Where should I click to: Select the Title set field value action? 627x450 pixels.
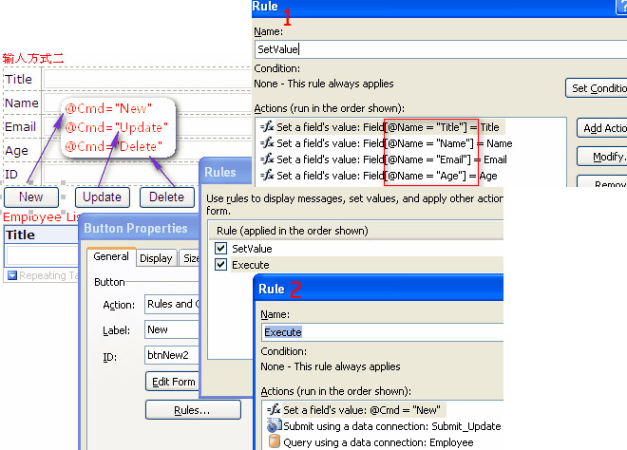382,127
